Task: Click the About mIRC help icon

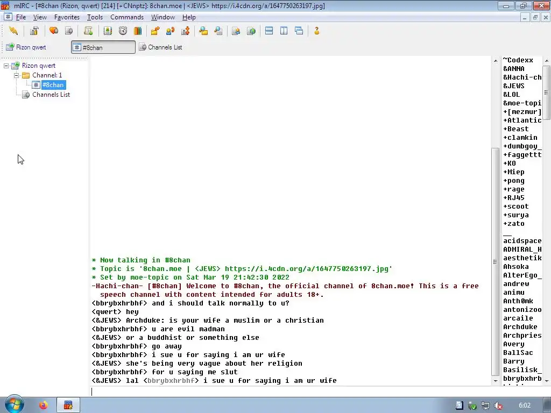Action: 316,31
